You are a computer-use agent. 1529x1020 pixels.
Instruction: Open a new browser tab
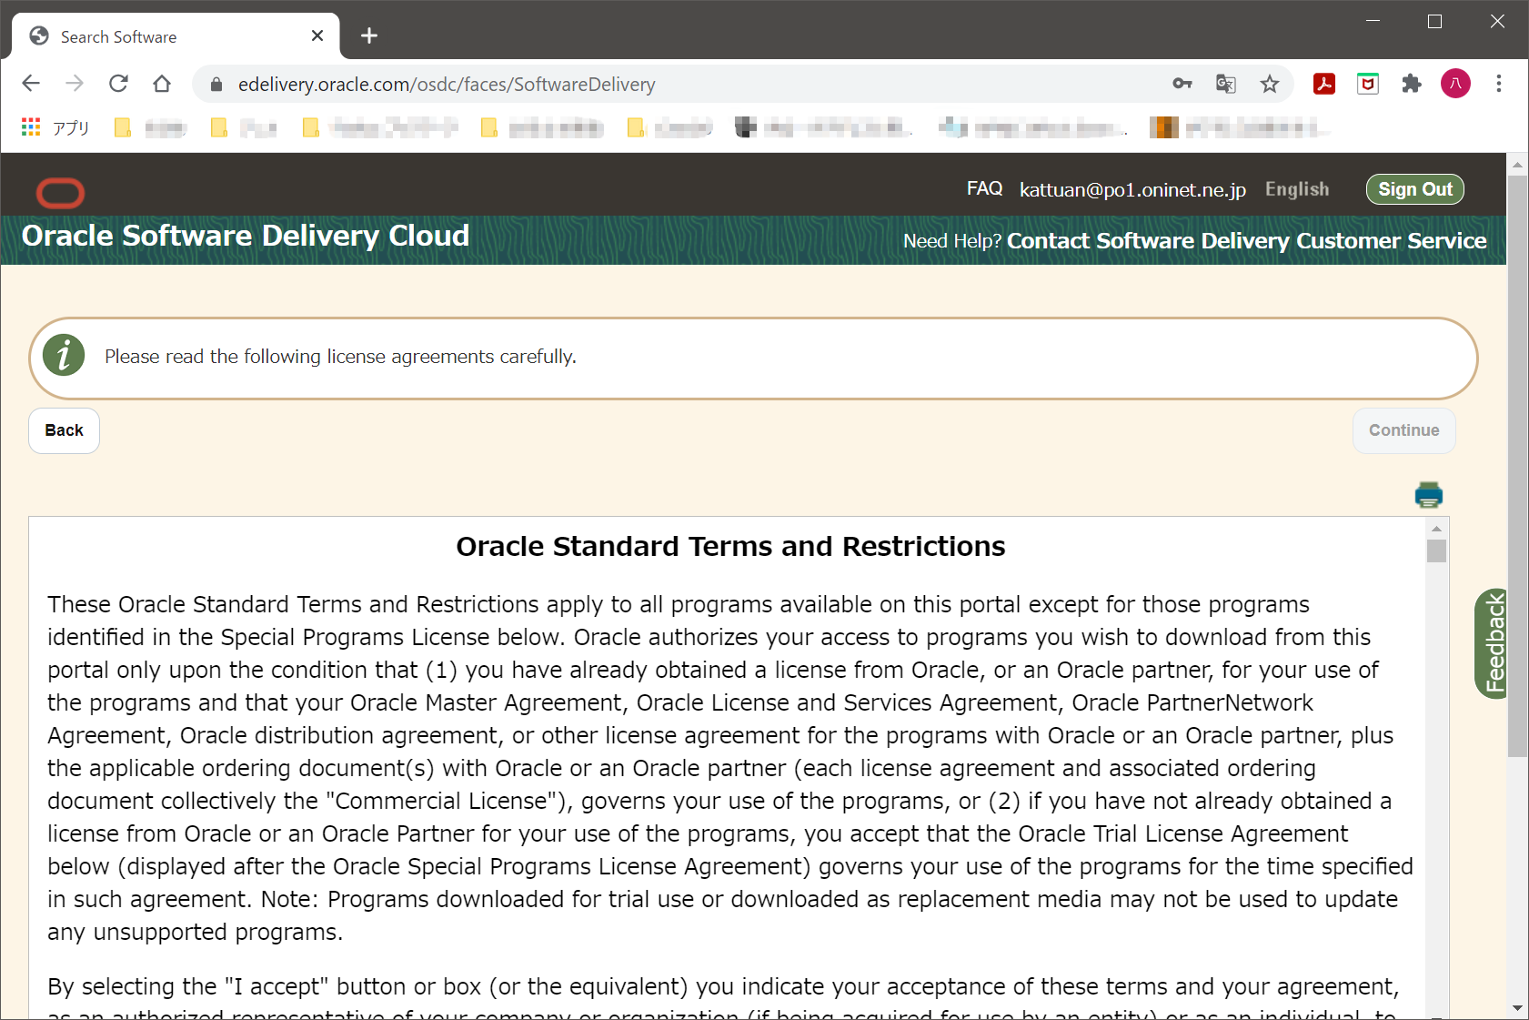point(368,36)
